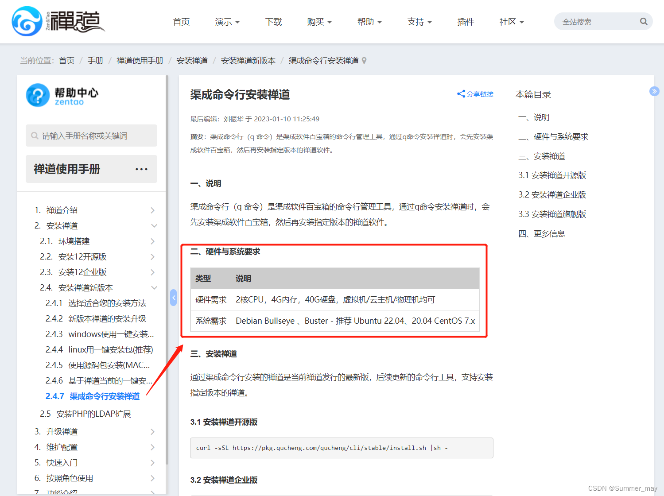Viewport: 664px width, 496px height.
Task: Expand the 禅道介绍 chapter chevron
Action: coord(152,210)
